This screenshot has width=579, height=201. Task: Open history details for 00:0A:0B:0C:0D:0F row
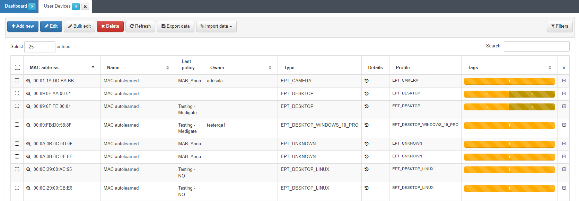click(x=367, y=144)
